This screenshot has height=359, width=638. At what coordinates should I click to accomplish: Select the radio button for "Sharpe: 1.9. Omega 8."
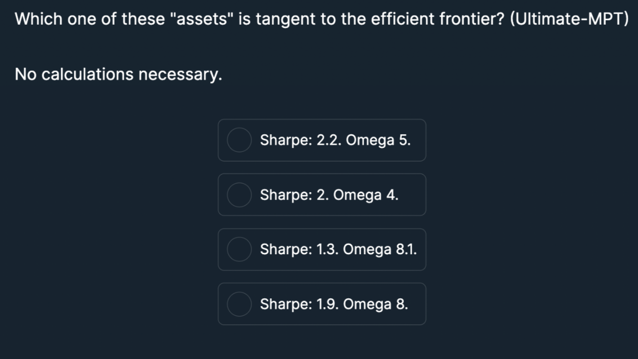point(239,304)
